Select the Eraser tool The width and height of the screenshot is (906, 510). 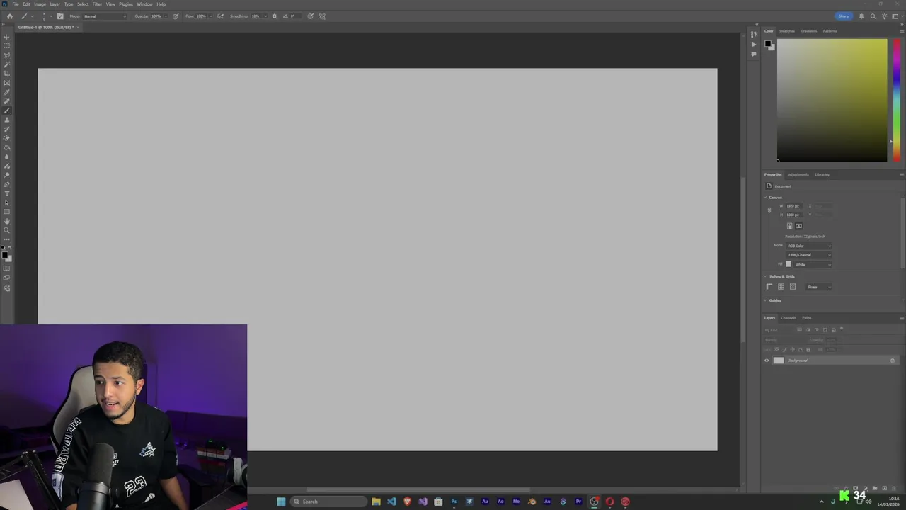tap(7, 138)
